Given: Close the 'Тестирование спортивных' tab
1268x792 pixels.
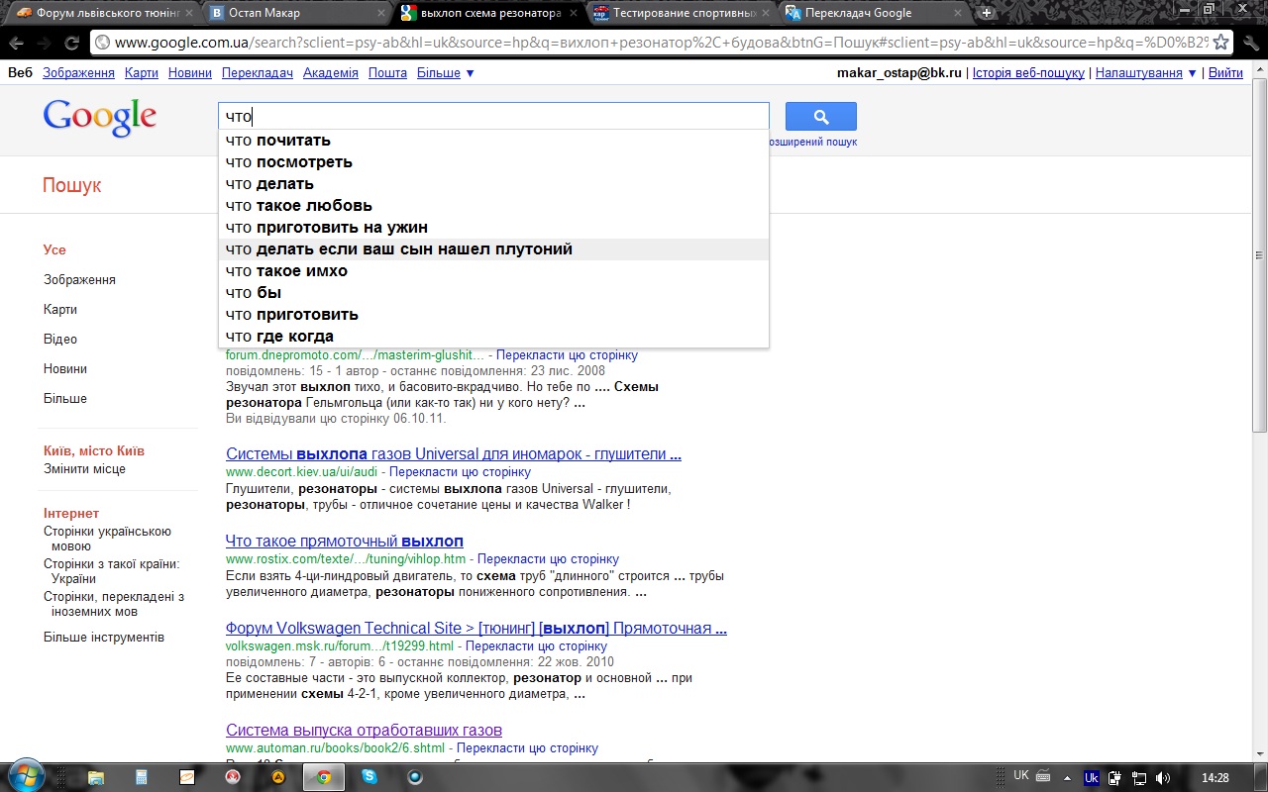Looking at the screenshot, I should tap(765, 14).
